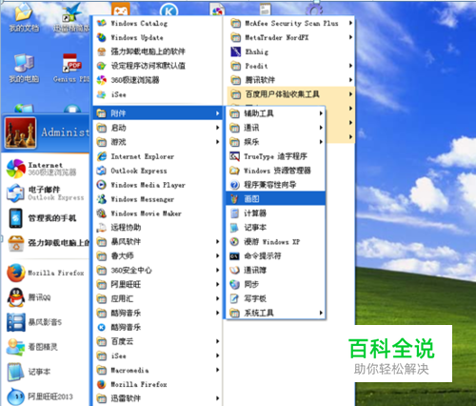Open the 360安全中心 folder
The height and width of the screenshot is (406, 476).
158,271
